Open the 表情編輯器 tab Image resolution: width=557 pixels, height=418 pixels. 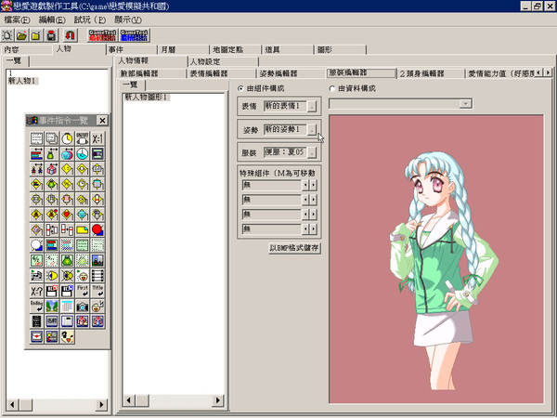221,73
